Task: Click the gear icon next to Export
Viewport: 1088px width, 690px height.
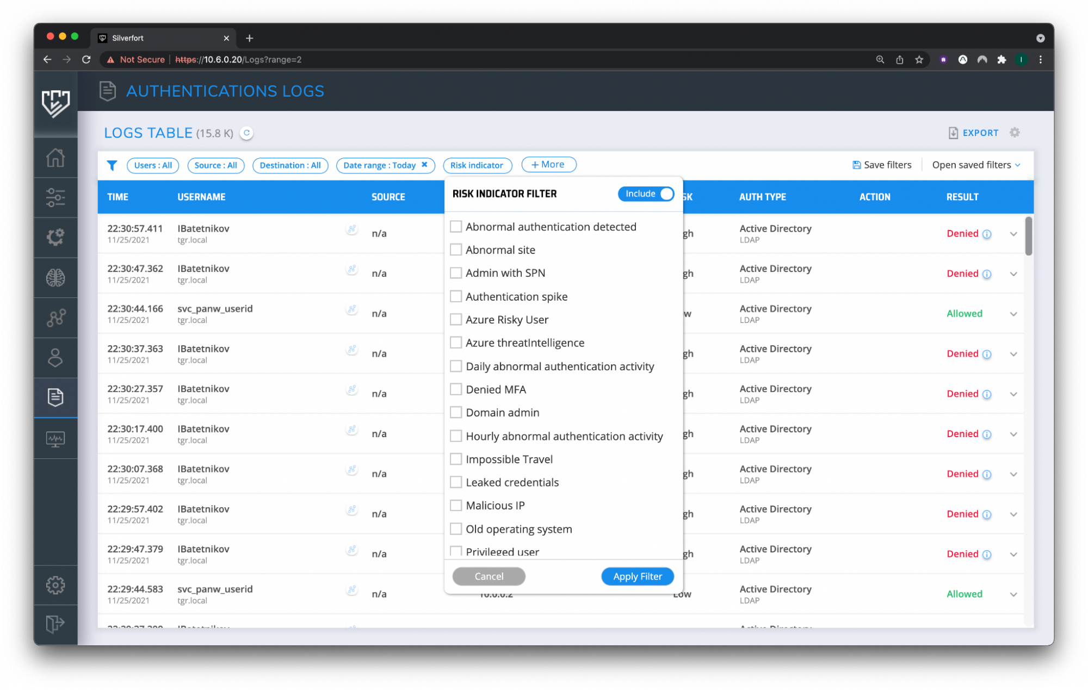Action: click(1015, 133)
